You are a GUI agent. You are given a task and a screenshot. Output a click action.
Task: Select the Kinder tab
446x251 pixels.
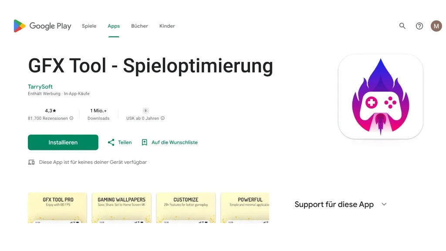pyautogui.click(x=167, y=26)
